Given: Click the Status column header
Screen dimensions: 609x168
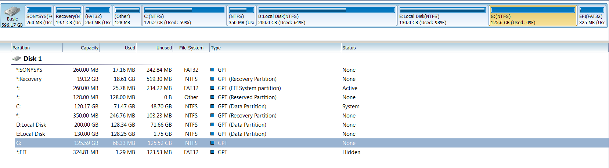Looking at the screenshot, I should coord(349,48).
